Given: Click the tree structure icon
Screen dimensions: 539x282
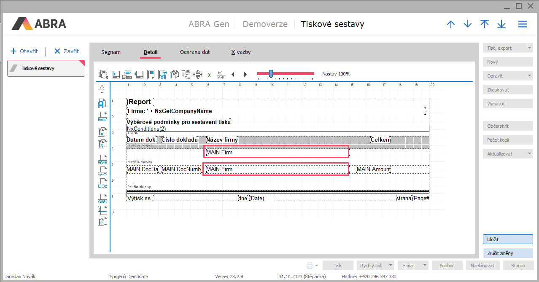Looking at the screenshot, I should 186,75.
